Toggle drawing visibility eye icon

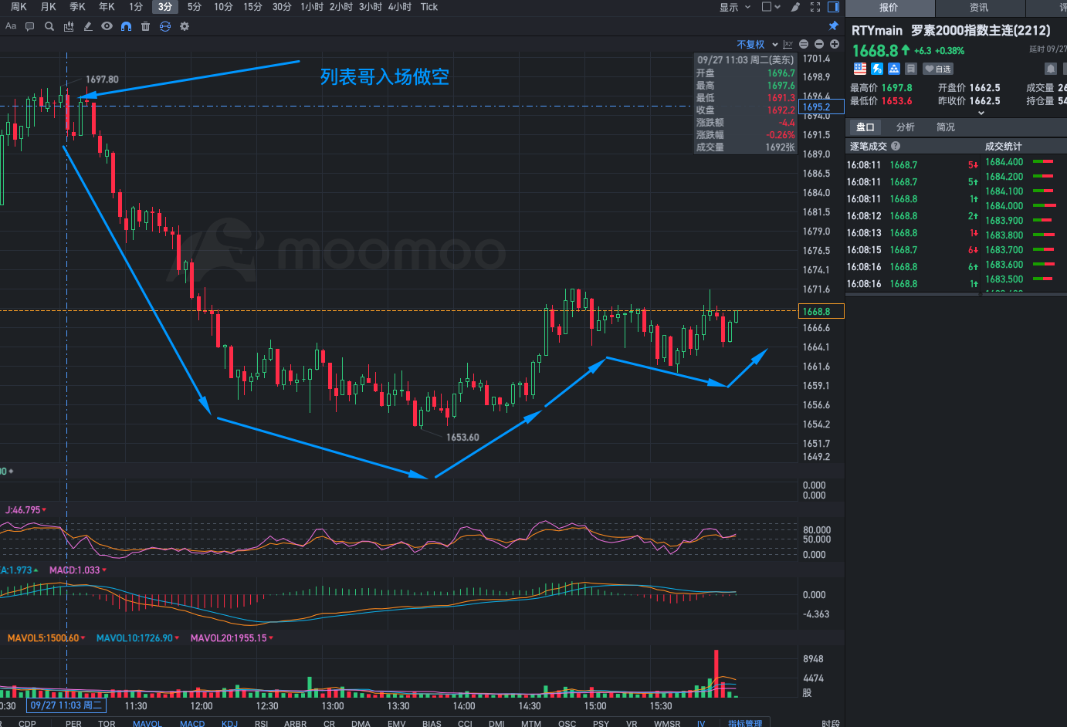pos(107,26)
